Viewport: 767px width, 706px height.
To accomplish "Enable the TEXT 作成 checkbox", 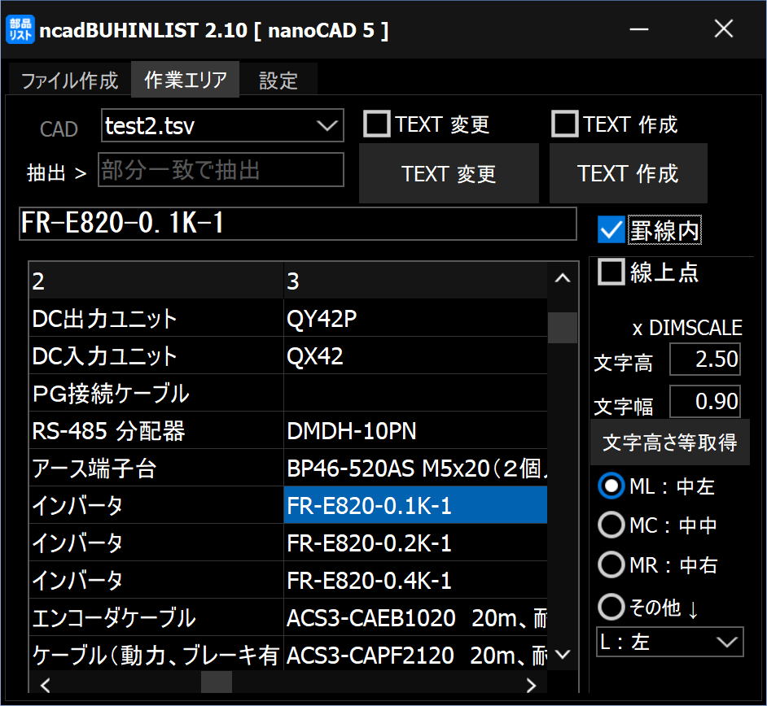I will [564, 124].
